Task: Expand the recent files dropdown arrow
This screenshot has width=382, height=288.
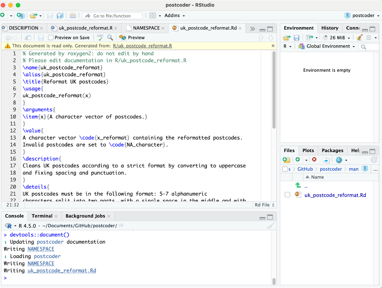Action: click(40, 16)
